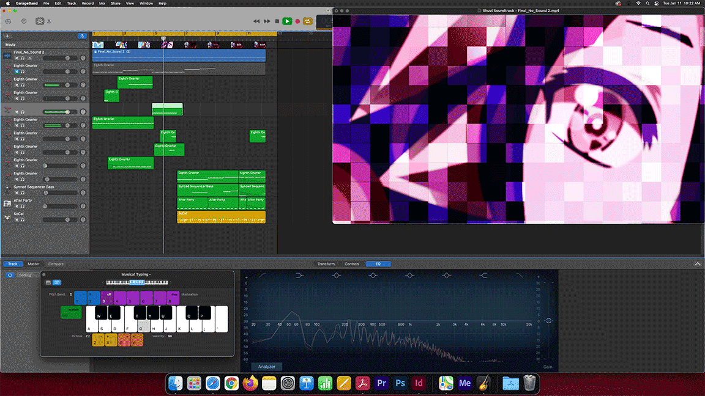Click the EQ Gain slider handle

[548, 321]
